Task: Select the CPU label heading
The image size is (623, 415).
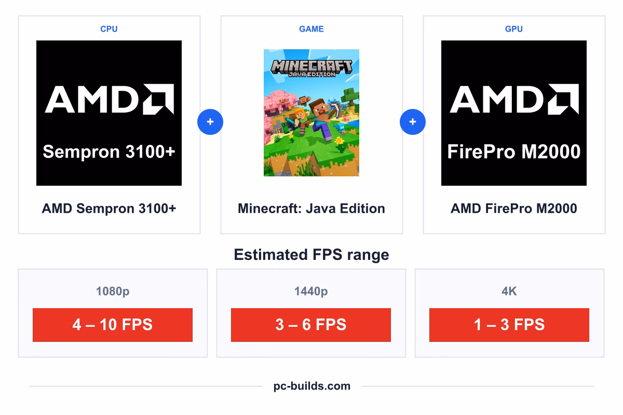Action: [109, 29]
